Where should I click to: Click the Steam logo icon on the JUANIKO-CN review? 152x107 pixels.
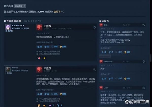[x=94, y=27]
